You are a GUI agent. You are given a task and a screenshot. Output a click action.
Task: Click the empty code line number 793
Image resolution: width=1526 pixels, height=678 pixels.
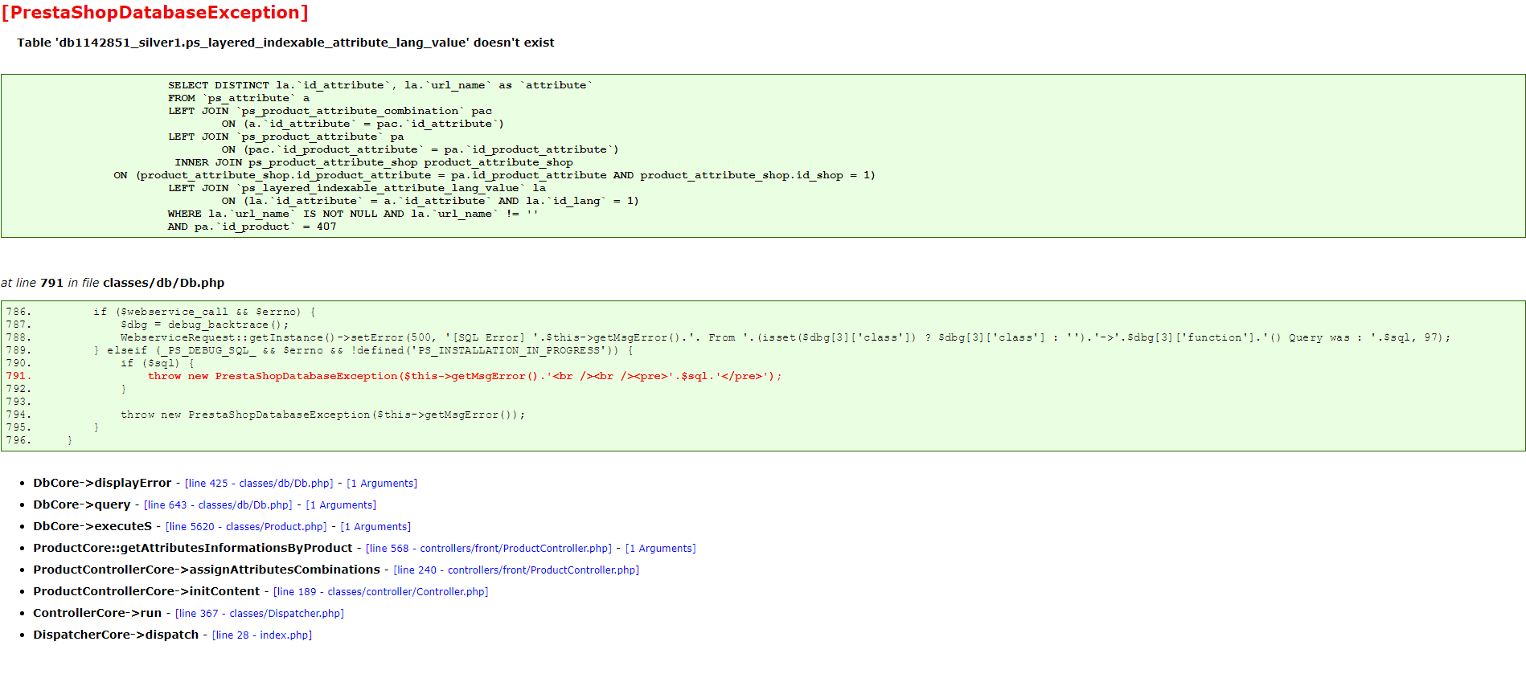(x=18, y=402)
